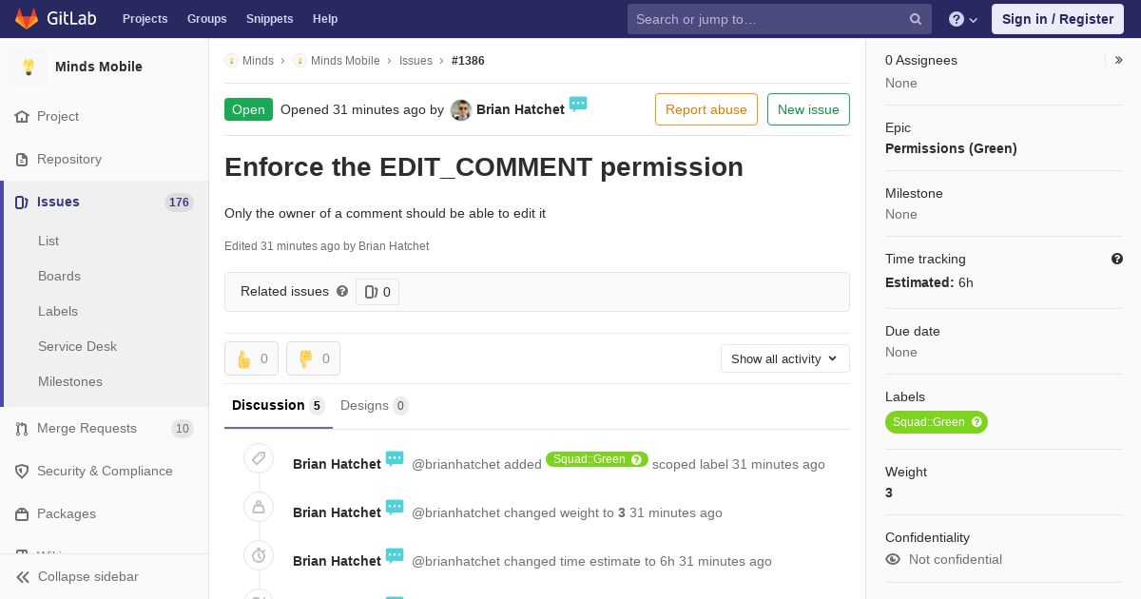Screen dimensions: 1141x599
Task: Click Sign in / Register
Action: tap(1057, 19)
